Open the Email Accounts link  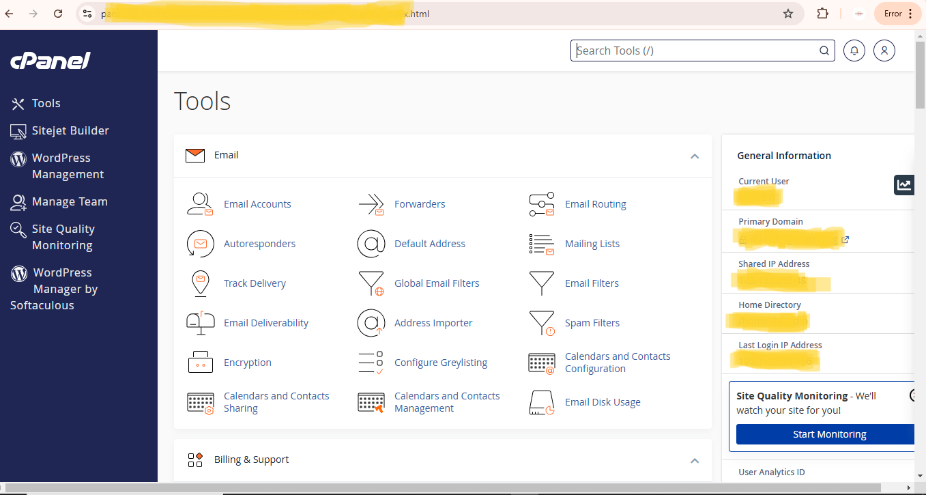(257, 204)
